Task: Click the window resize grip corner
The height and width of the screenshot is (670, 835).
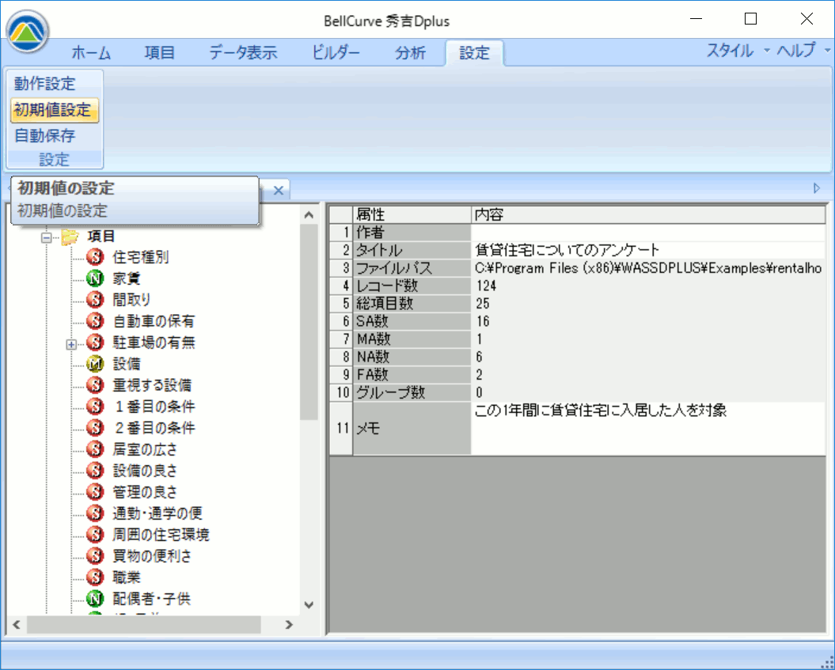Action: point(826,662)
